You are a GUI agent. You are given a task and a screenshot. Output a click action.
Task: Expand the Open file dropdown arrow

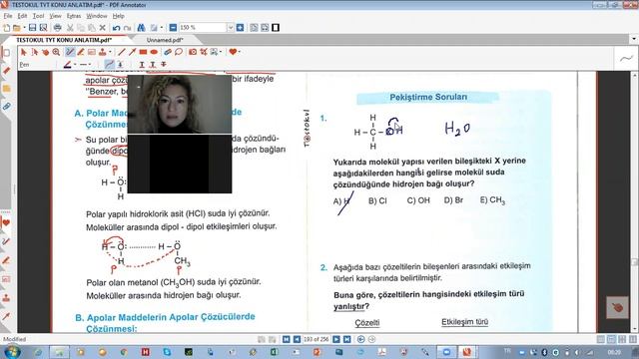point(24,28)
